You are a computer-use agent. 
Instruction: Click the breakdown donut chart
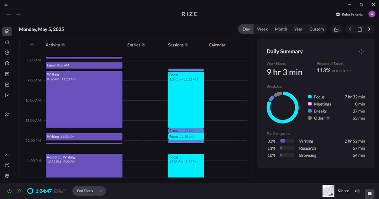(x=282, y=107)
